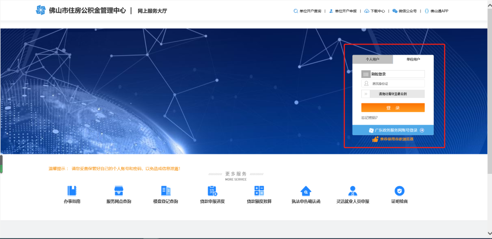Viewport: 492px width, 239px height.
Task: Click the 微信公众号 header link
Action: 405,11
